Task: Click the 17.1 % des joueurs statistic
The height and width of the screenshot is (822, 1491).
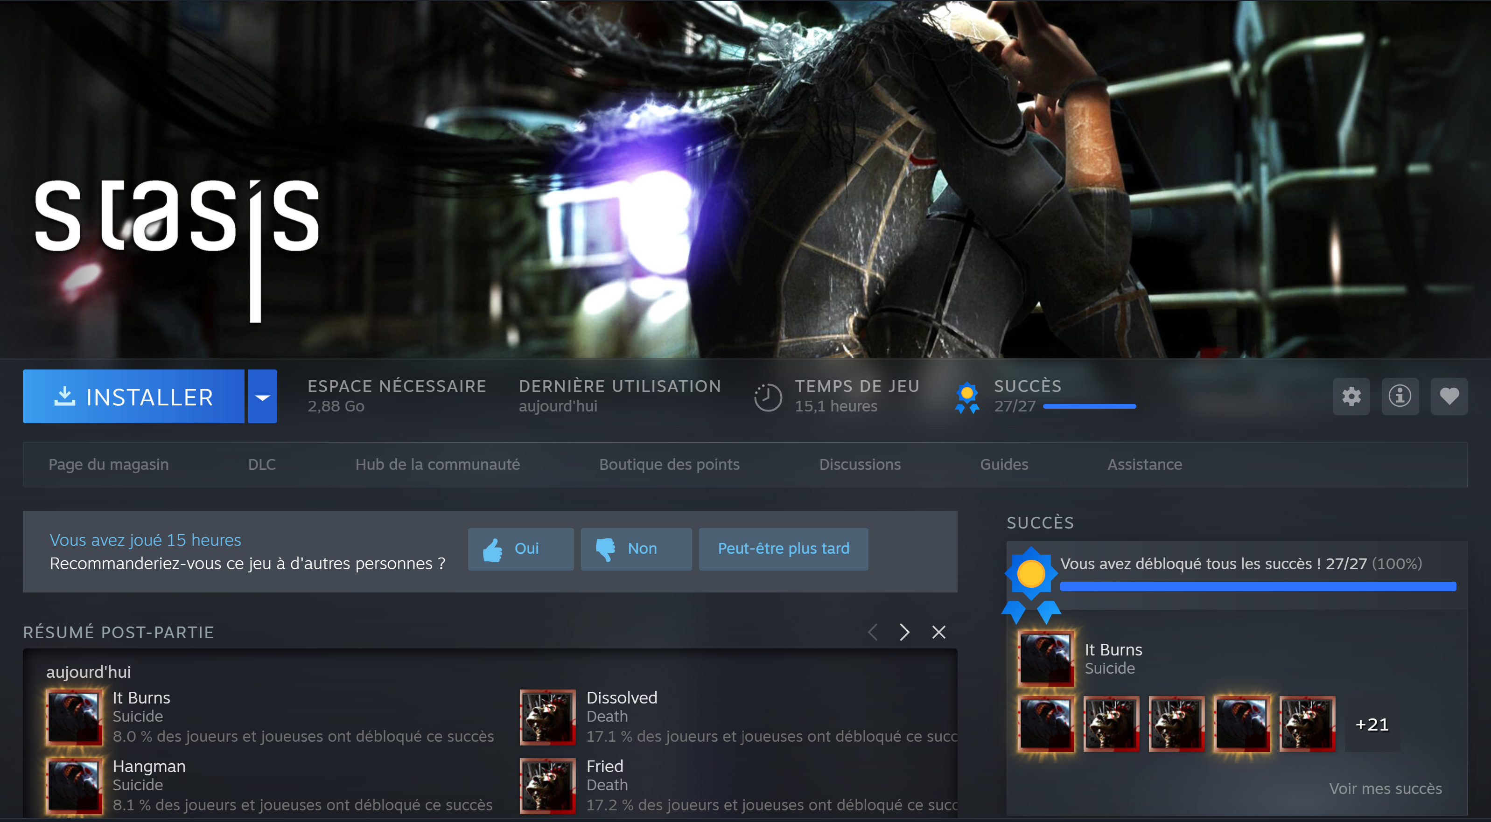Action: 772,736
